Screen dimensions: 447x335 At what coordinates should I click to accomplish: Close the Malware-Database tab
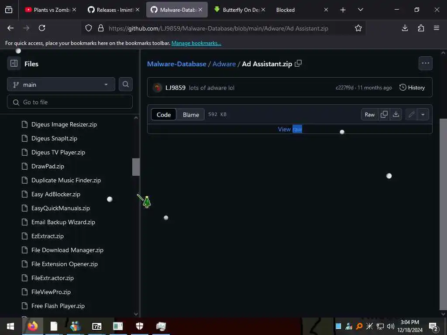200,10
